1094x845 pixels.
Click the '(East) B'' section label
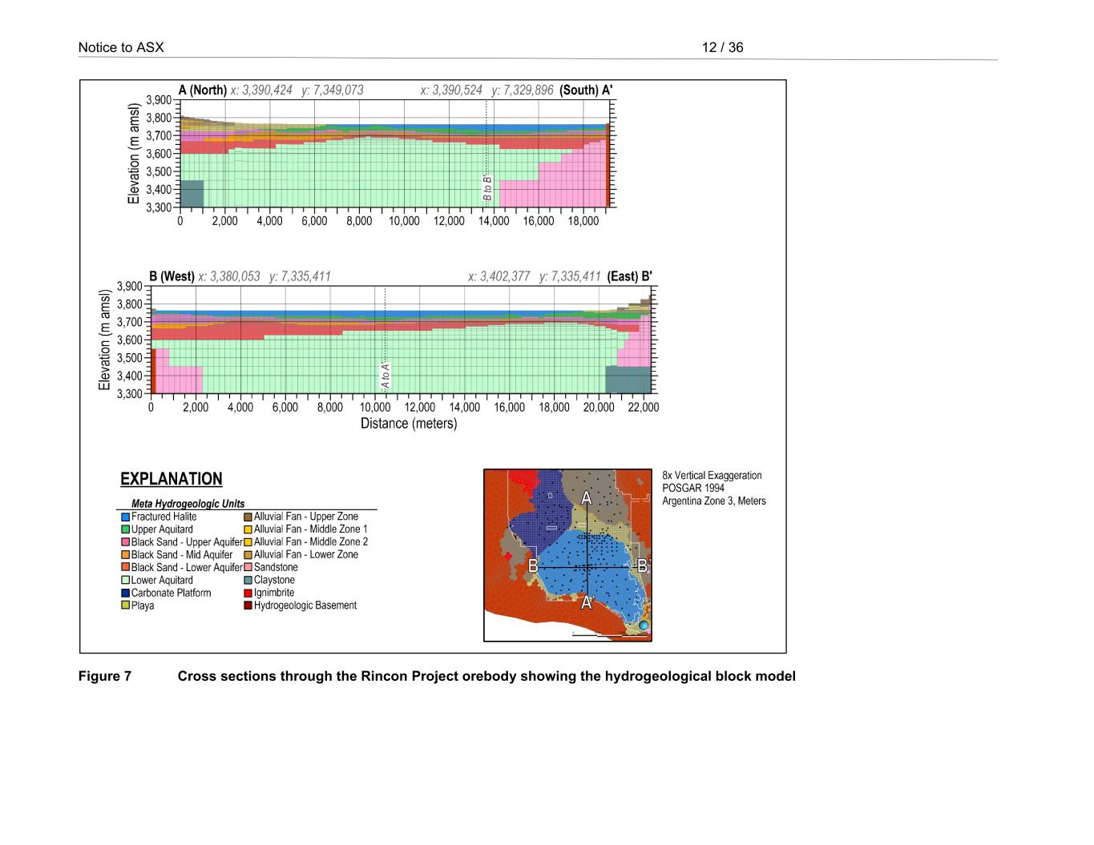point(629,276)
